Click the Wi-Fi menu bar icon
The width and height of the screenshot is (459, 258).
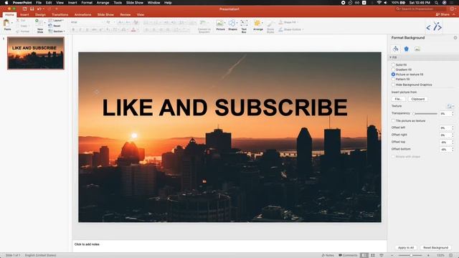tap(379, 3)
